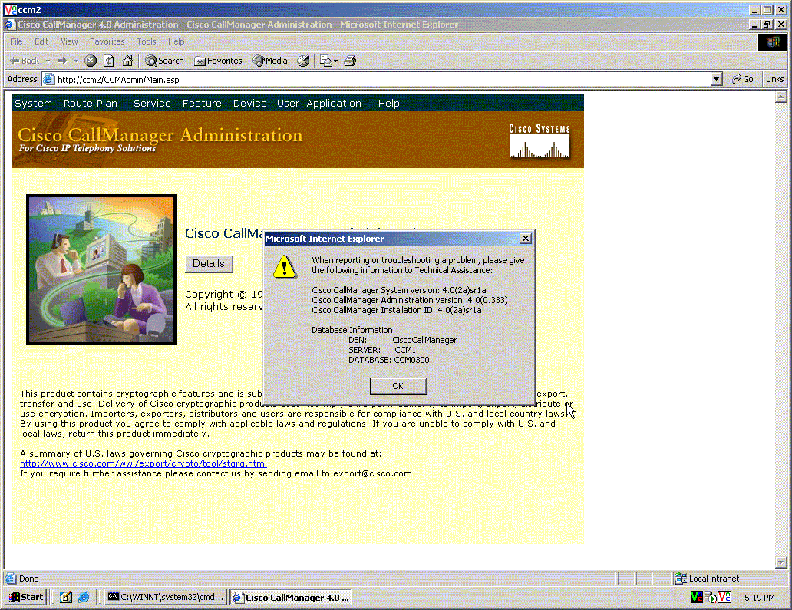Open the Search pane in toolbar
This screenshot has height=610, width=792.
165,61
